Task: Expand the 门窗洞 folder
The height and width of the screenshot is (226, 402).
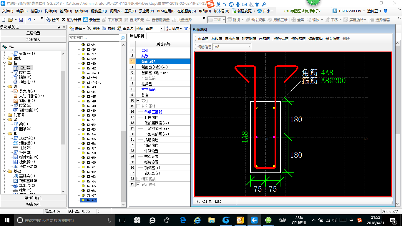Action: pos(4,115)
